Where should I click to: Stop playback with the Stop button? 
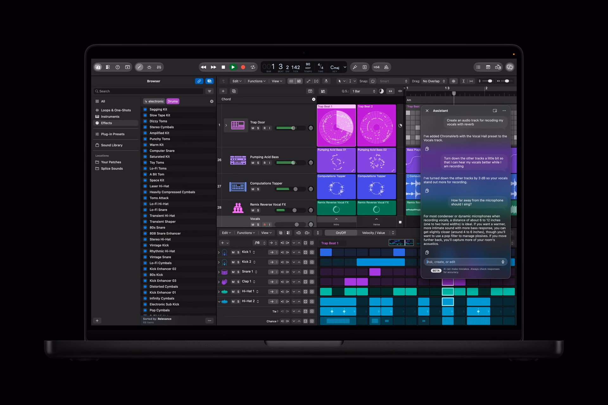click(223, 67)
